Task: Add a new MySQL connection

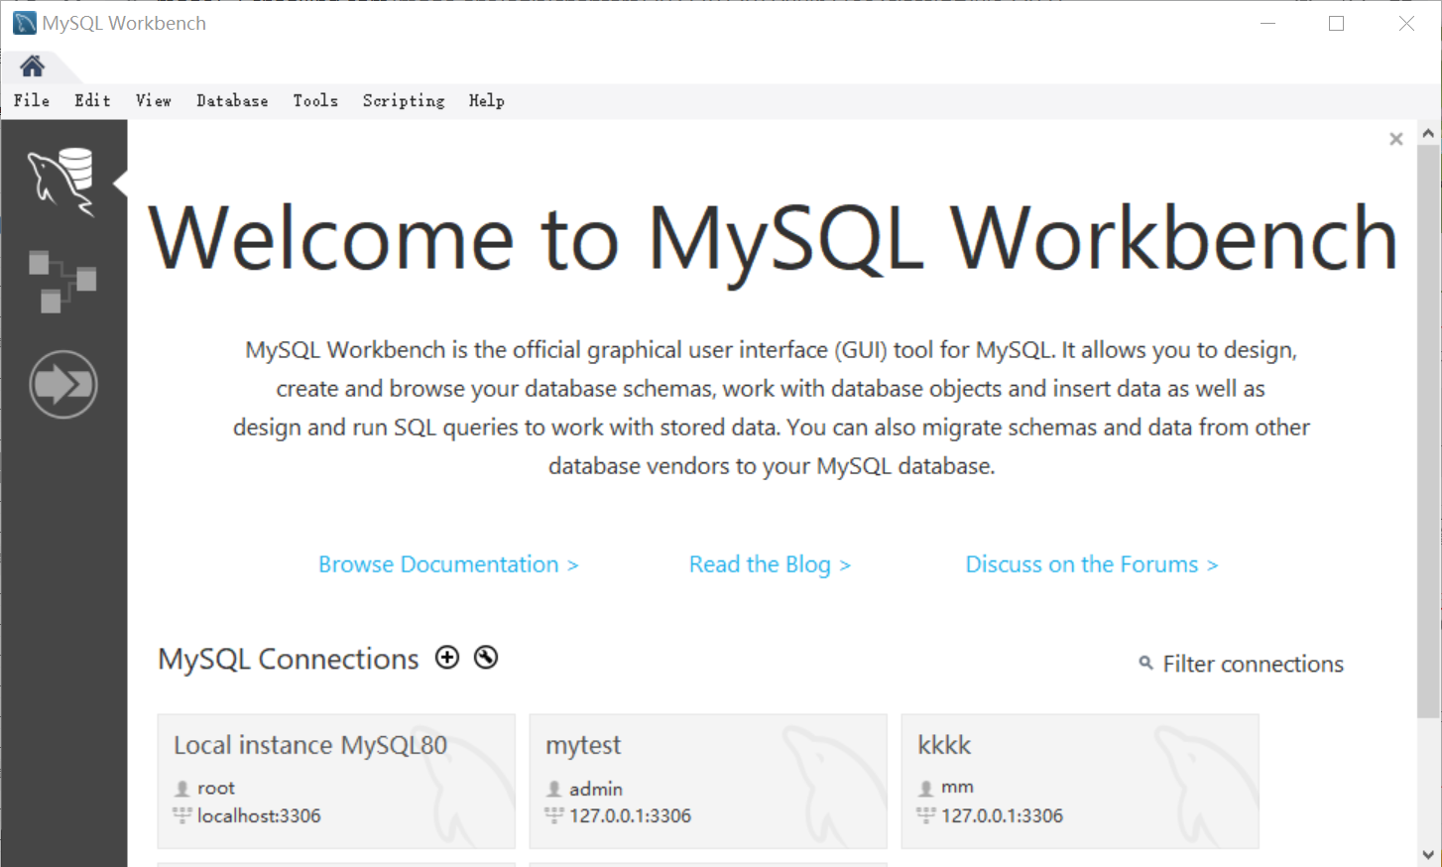Action: click(x=447, y=658)
